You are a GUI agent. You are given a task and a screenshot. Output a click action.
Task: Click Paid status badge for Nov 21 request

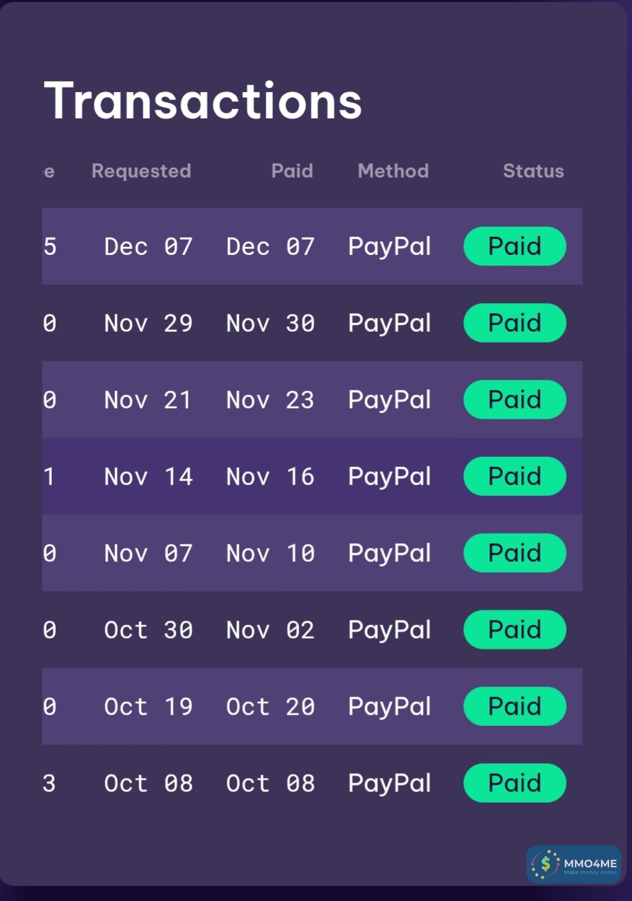coord(515,400)
